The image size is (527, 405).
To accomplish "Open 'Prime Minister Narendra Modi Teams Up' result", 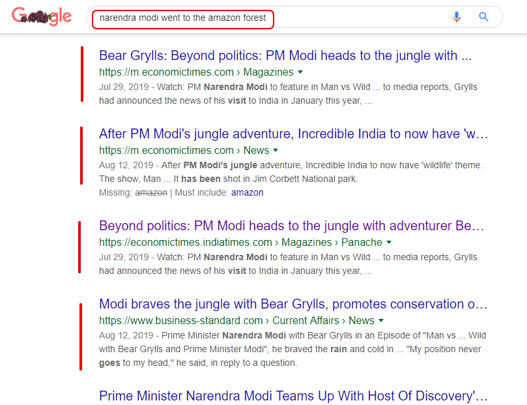I will coord(293,397).
